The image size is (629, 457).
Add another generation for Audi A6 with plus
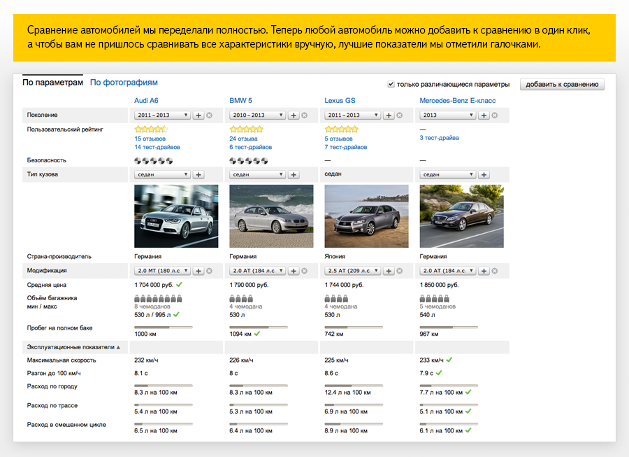click(x=198, y=115)
